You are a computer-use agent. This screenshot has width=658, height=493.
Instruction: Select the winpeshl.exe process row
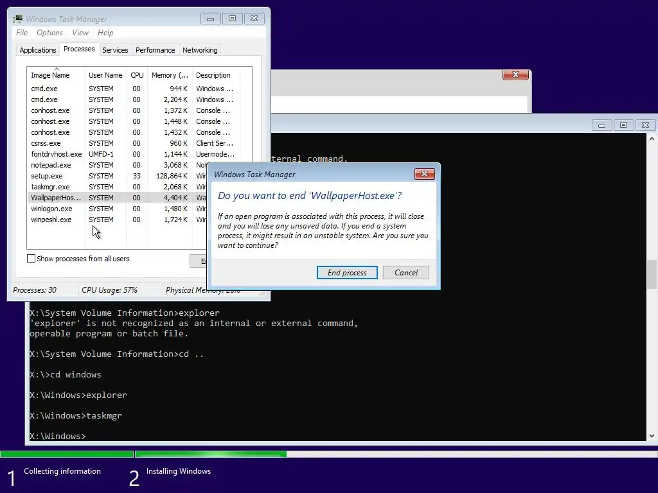(118, 220)
